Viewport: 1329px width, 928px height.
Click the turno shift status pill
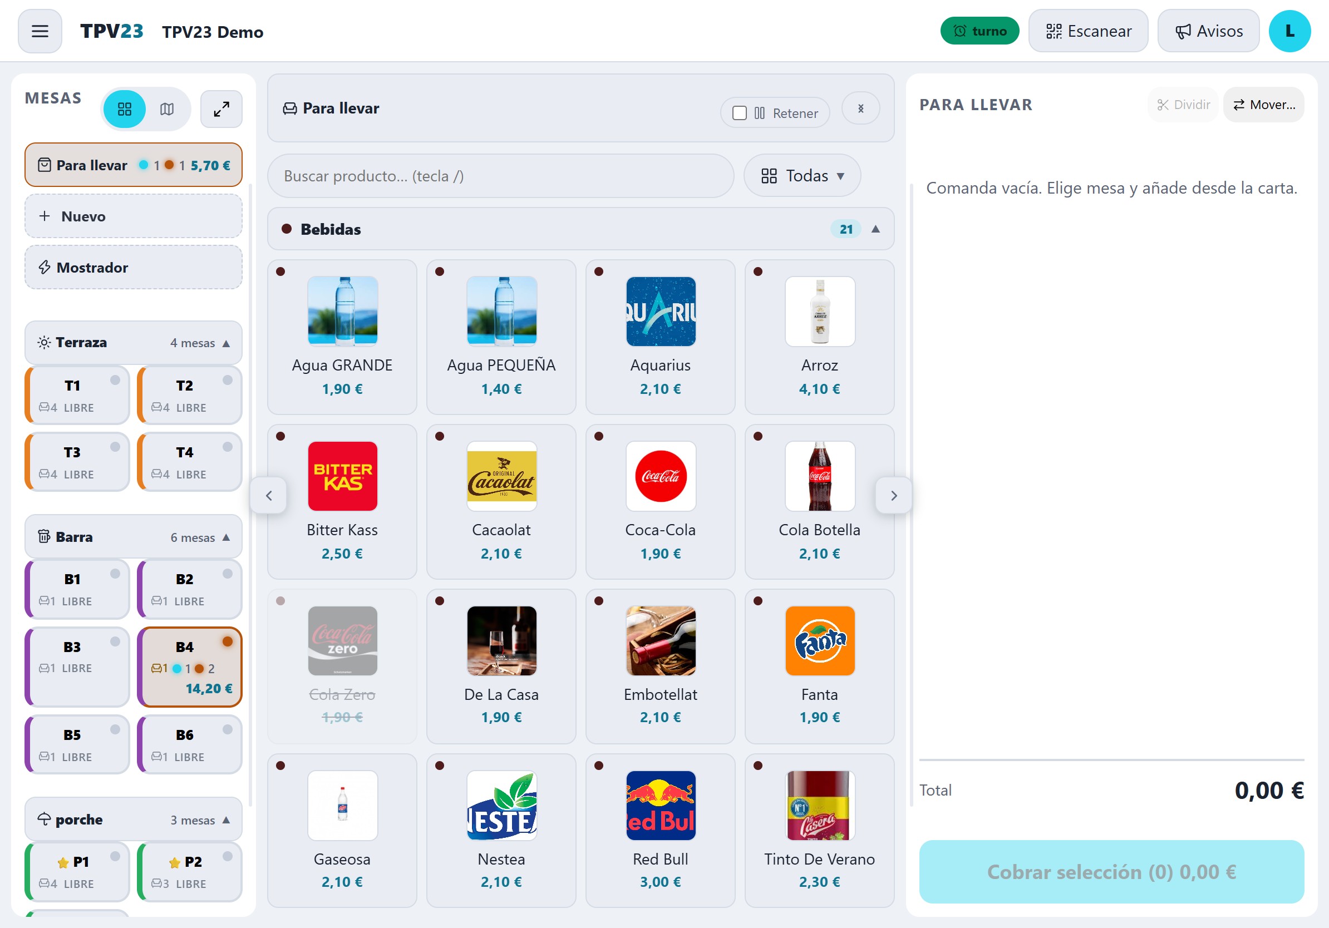point(979,31)
